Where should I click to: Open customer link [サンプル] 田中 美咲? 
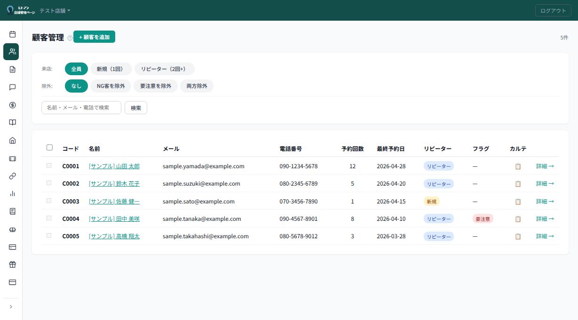pyautogui.click(x=114, y=219)
